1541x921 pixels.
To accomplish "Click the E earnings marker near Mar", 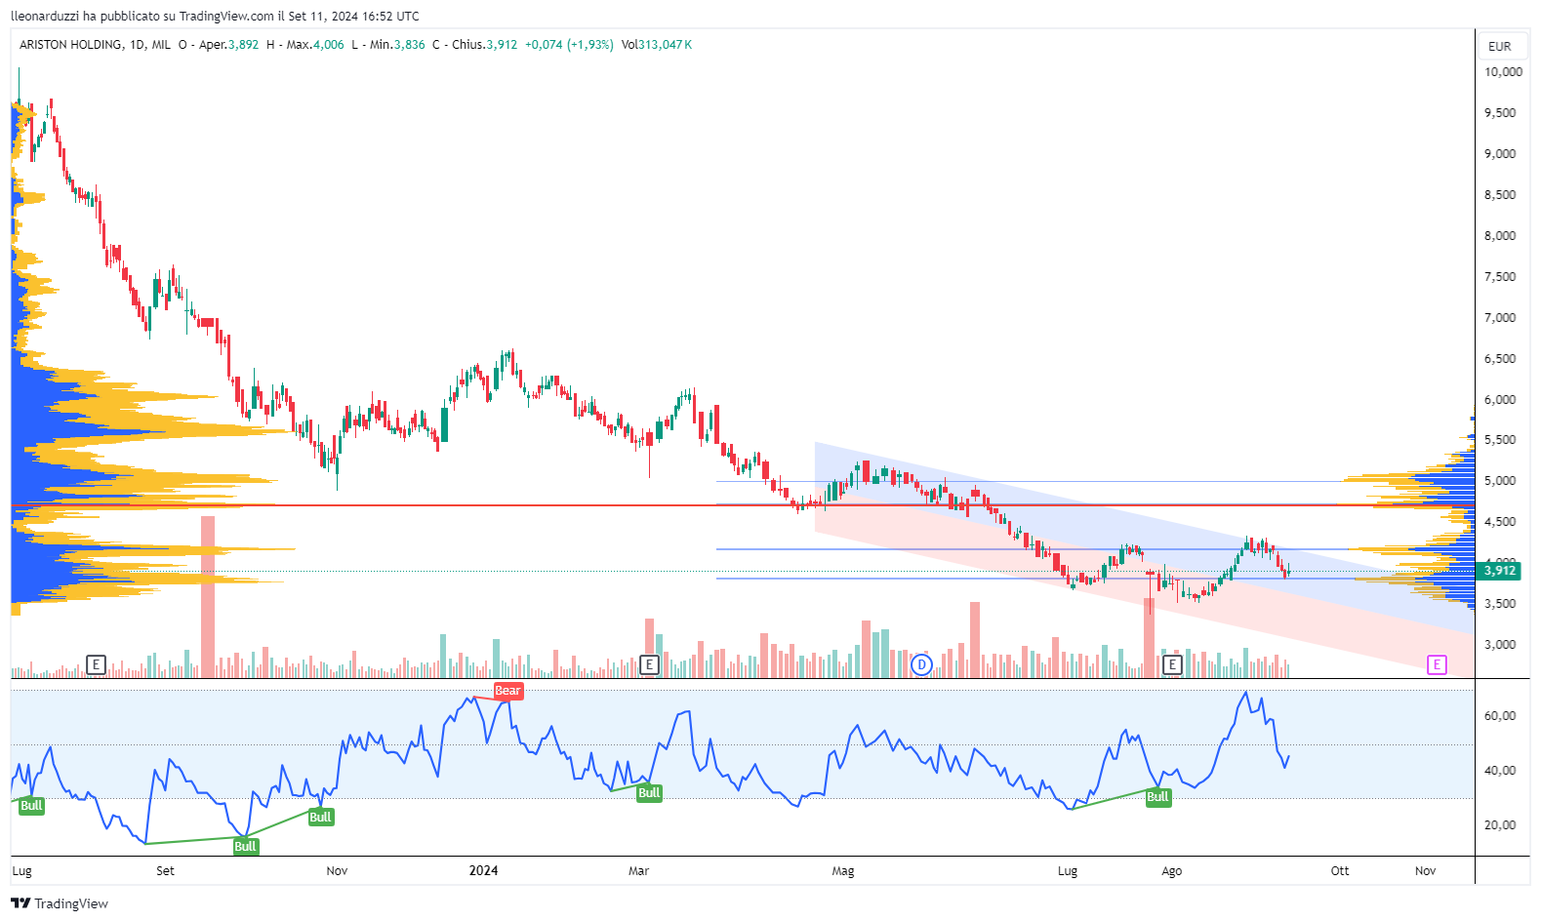I will [649, 665].
